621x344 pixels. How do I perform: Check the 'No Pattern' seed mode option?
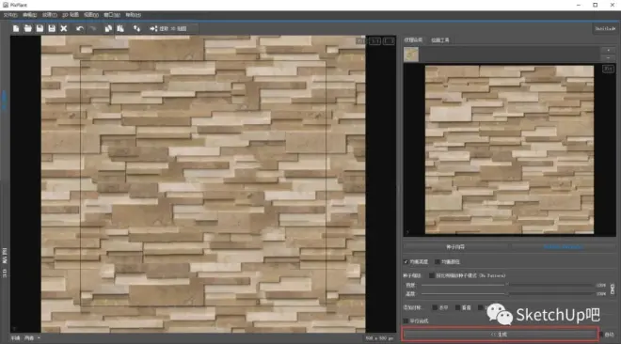tap(432, 275)
